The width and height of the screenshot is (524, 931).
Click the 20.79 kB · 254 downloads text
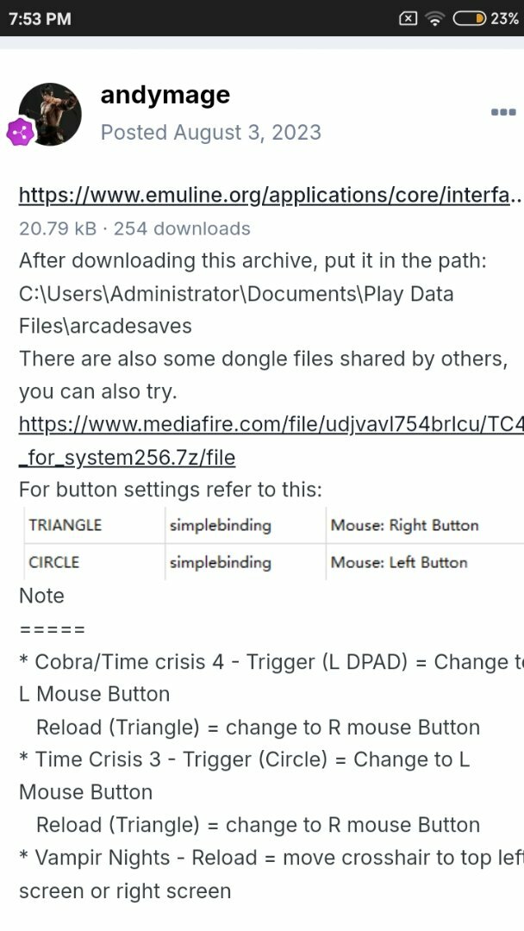[134, 228]
